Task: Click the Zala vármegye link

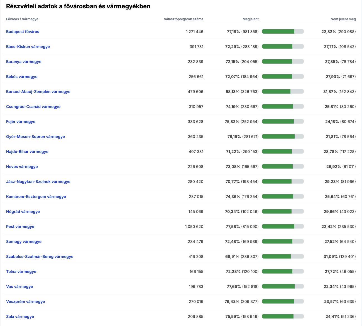Action: (20, 317)
